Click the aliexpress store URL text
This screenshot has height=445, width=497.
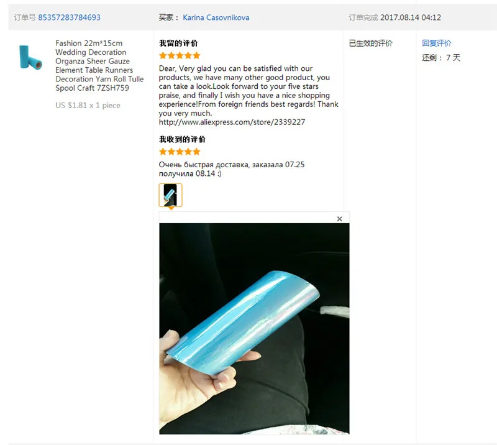pyautogui.click(x=232, y=122)
